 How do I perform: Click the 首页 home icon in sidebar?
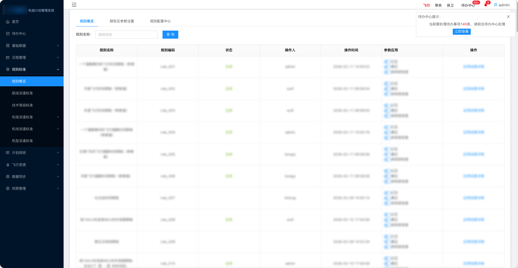click(x=8, y=22)
